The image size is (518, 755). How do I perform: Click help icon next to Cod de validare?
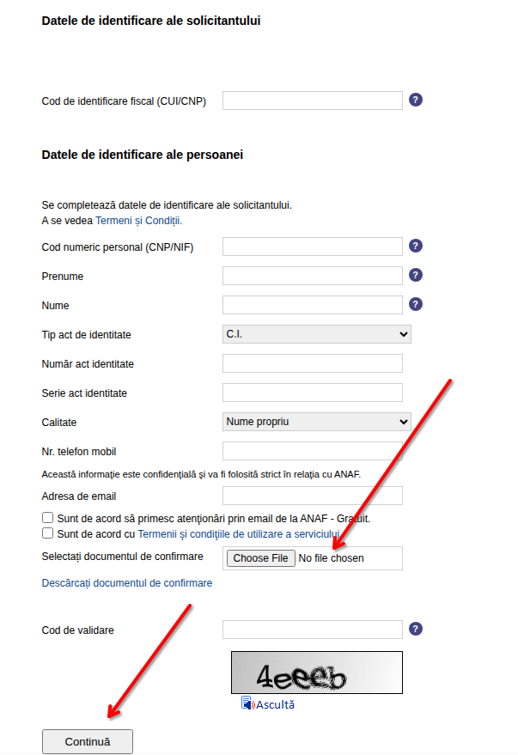coord(416,629)
